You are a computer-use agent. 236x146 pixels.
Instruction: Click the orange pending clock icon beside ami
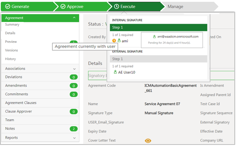114,41
